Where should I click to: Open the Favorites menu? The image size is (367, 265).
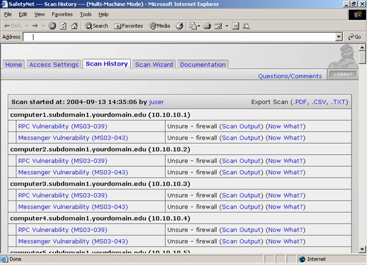[62, 14]
